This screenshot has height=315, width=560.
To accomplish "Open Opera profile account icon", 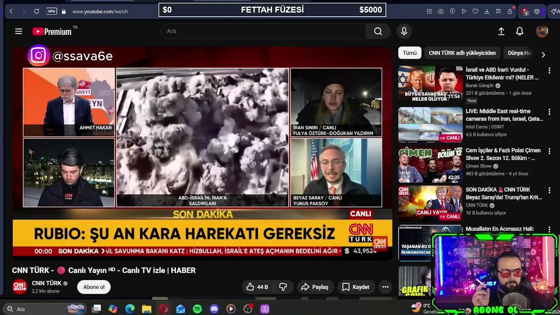I will (510, 11).
